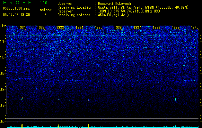Click the HROFFT 1.0.0 title text
The image size is (202, 128).
click(x=25, y=3)
